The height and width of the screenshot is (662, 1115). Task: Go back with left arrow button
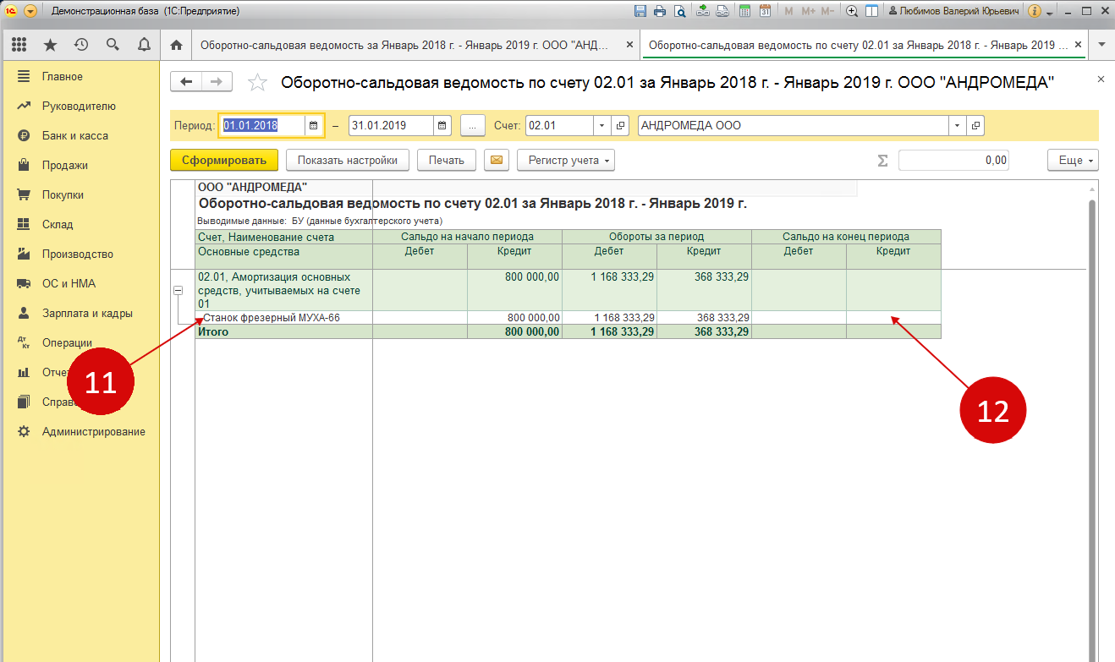[x=186, y=81]
